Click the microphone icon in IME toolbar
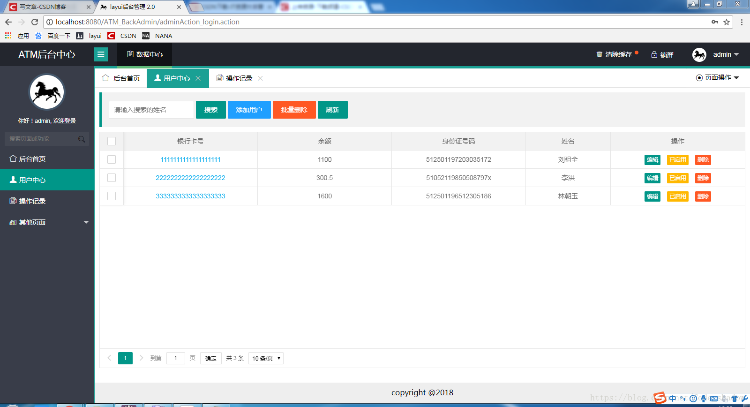750x407 pixels. coord(704,399)
